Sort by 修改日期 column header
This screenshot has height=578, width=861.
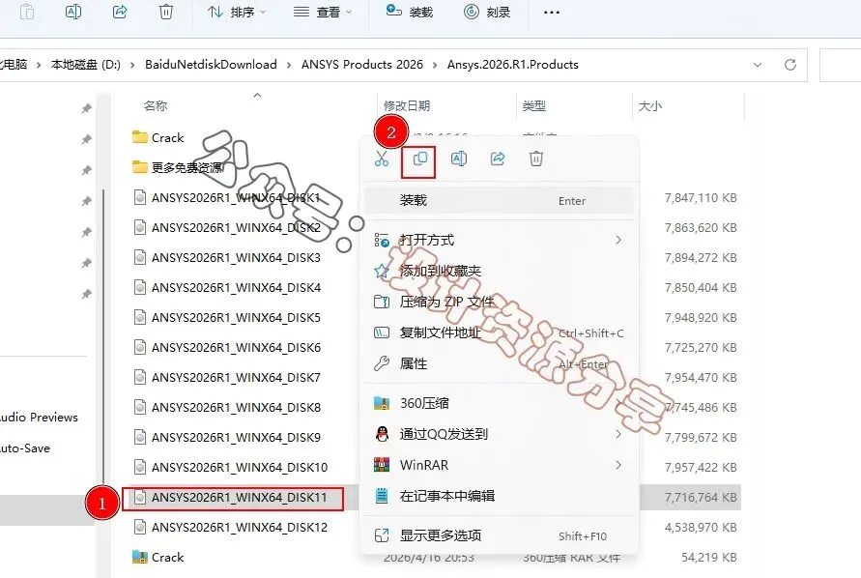click(x=406, y=106)
